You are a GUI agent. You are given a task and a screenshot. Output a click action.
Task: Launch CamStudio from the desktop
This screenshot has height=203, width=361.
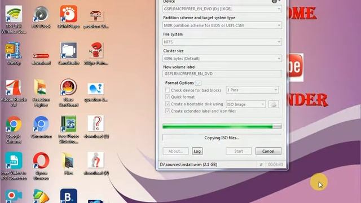coord(69,54)
